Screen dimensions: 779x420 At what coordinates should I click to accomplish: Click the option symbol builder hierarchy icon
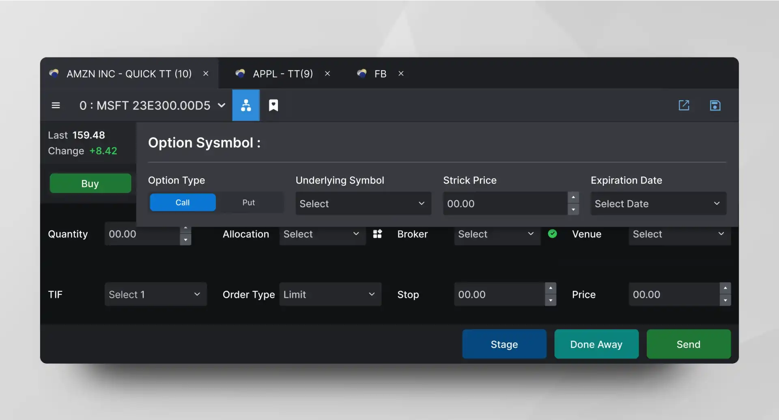click(x=246, y=105)
